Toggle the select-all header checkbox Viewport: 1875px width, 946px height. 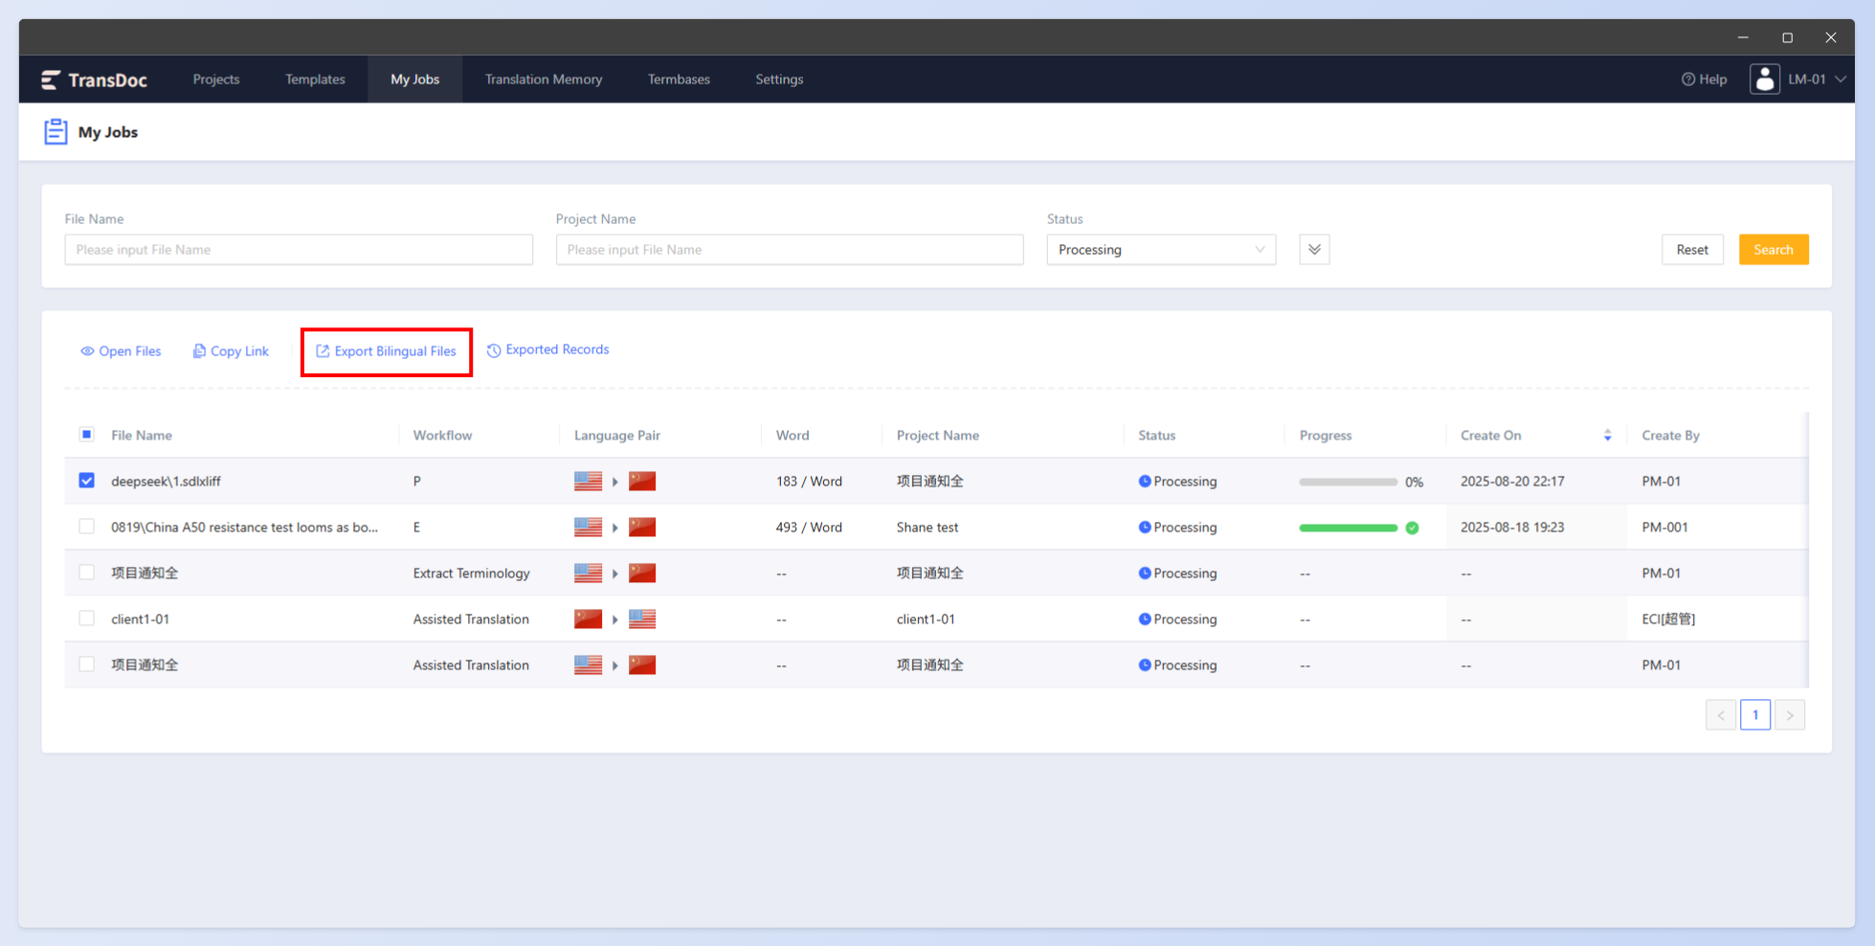(87, 435)
